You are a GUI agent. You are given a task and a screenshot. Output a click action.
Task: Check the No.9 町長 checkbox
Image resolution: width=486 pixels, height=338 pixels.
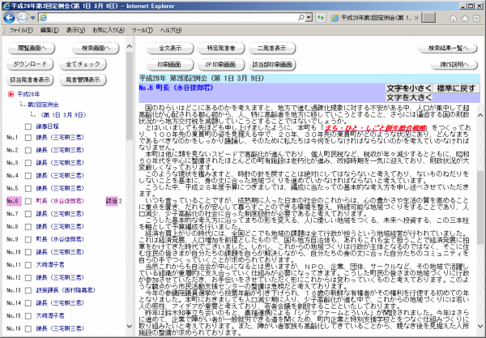28,239
